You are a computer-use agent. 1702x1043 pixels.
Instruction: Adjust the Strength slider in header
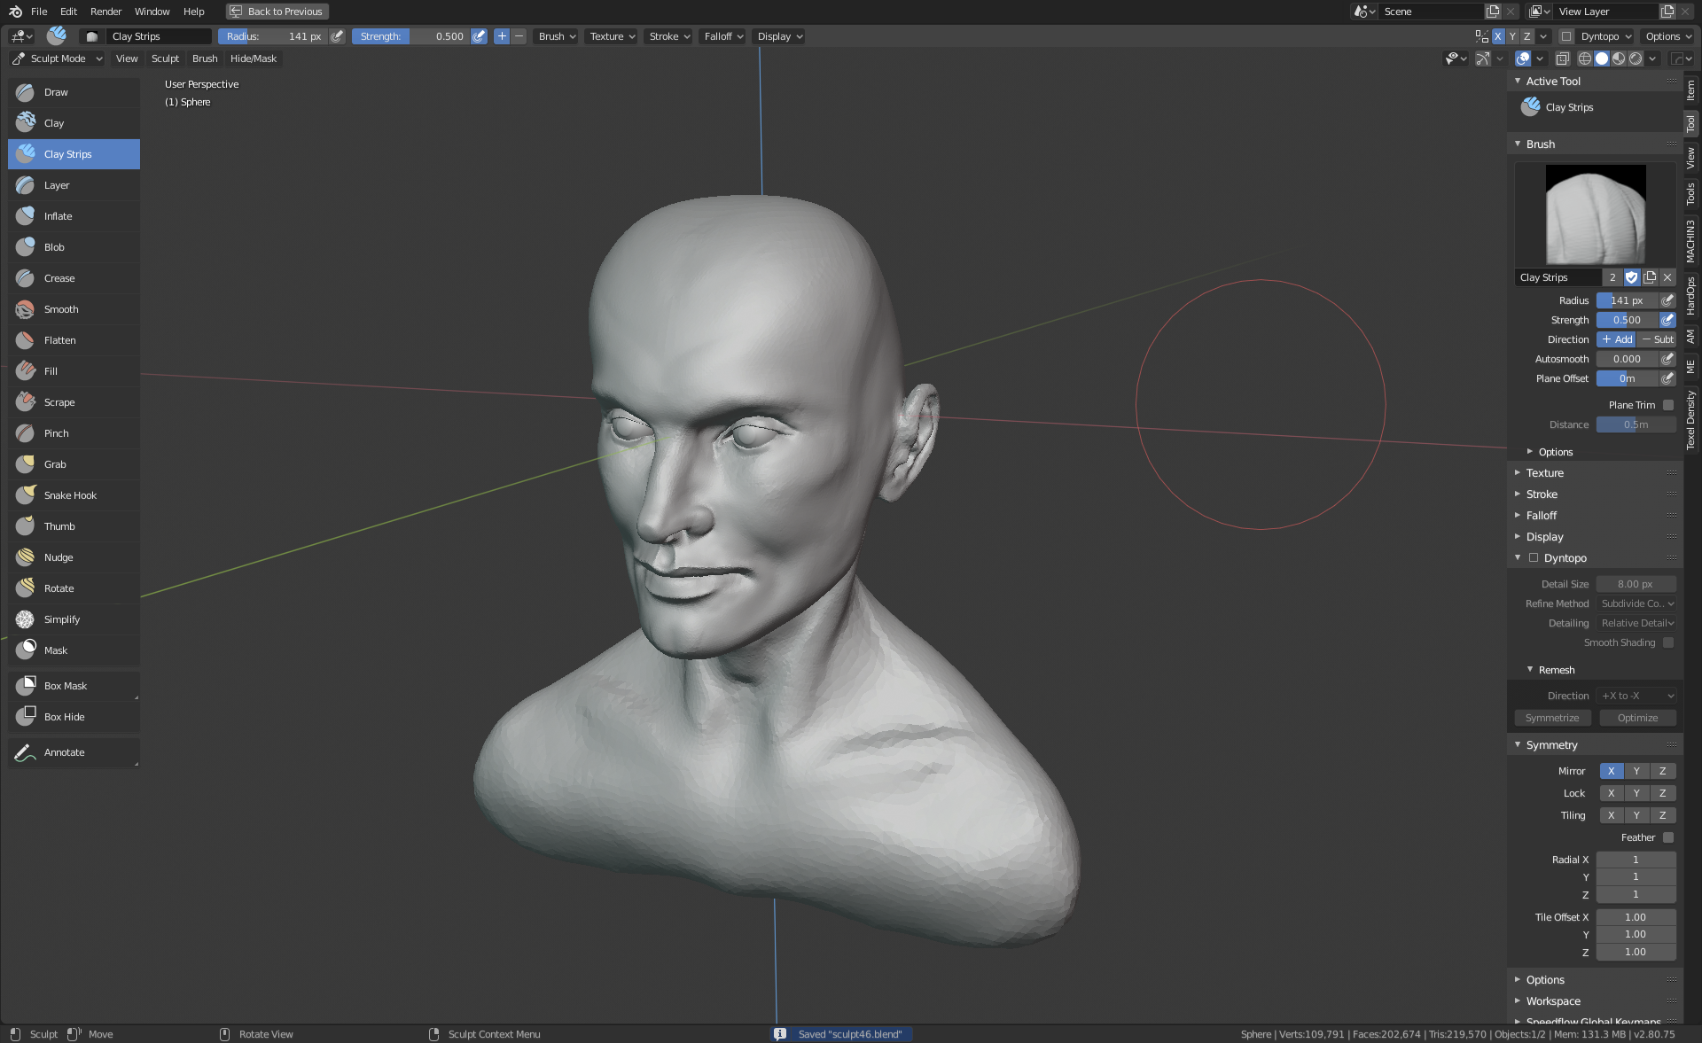[x=411, y=36]
